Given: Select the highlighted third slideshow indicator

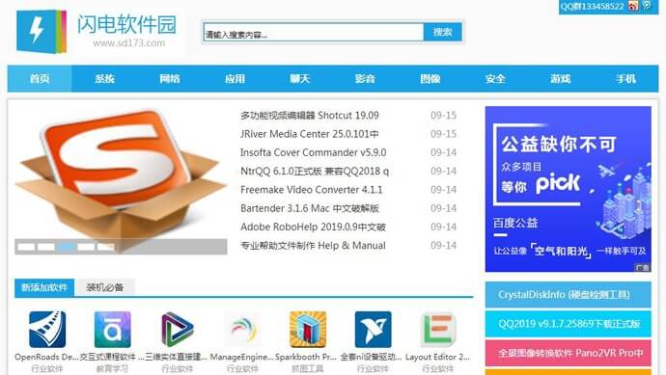Looking at the screenshot, I should pyautogui.click(x=66, y=247).
